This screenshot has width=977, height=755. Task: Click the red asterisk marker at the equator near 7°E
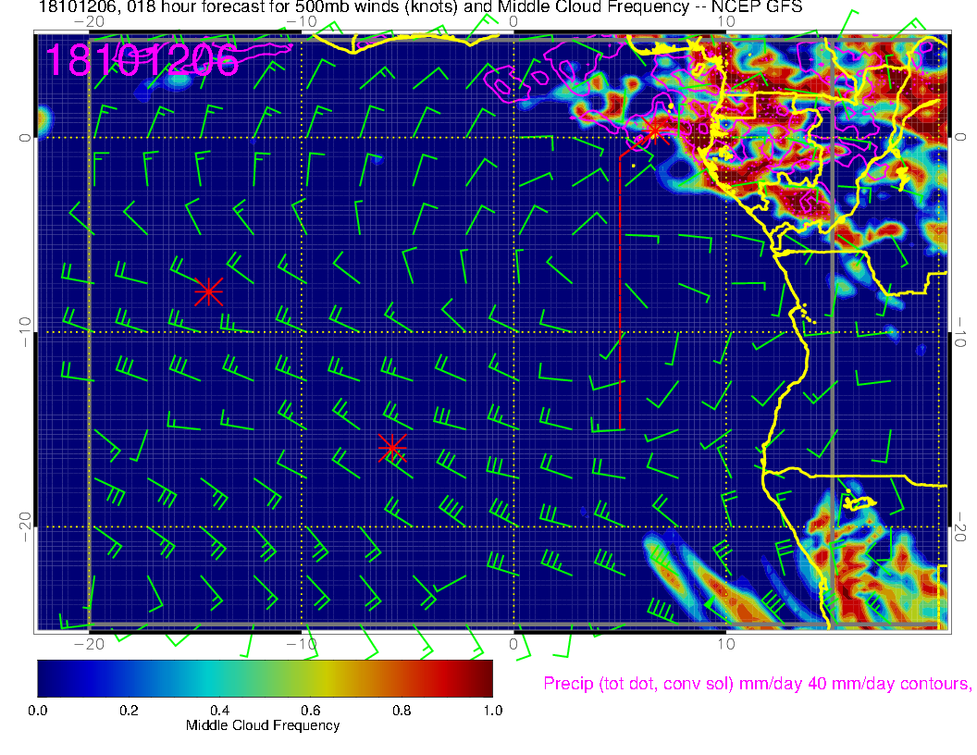pyautogui.click(x=655, y=130)
